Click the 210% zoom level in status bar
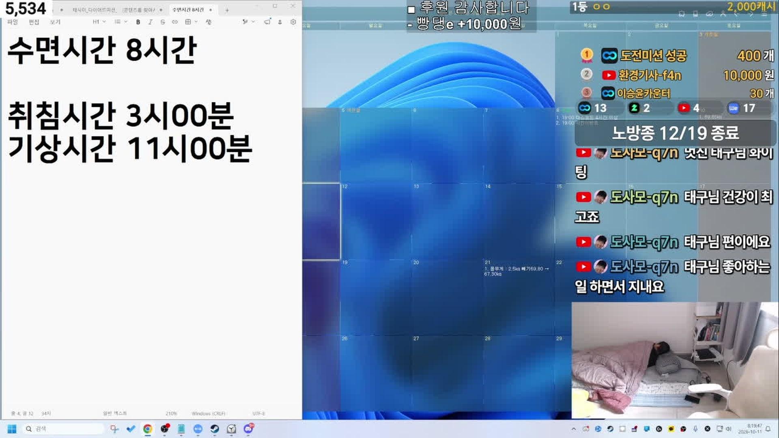779x438 pixels. [x=171, y=413]
